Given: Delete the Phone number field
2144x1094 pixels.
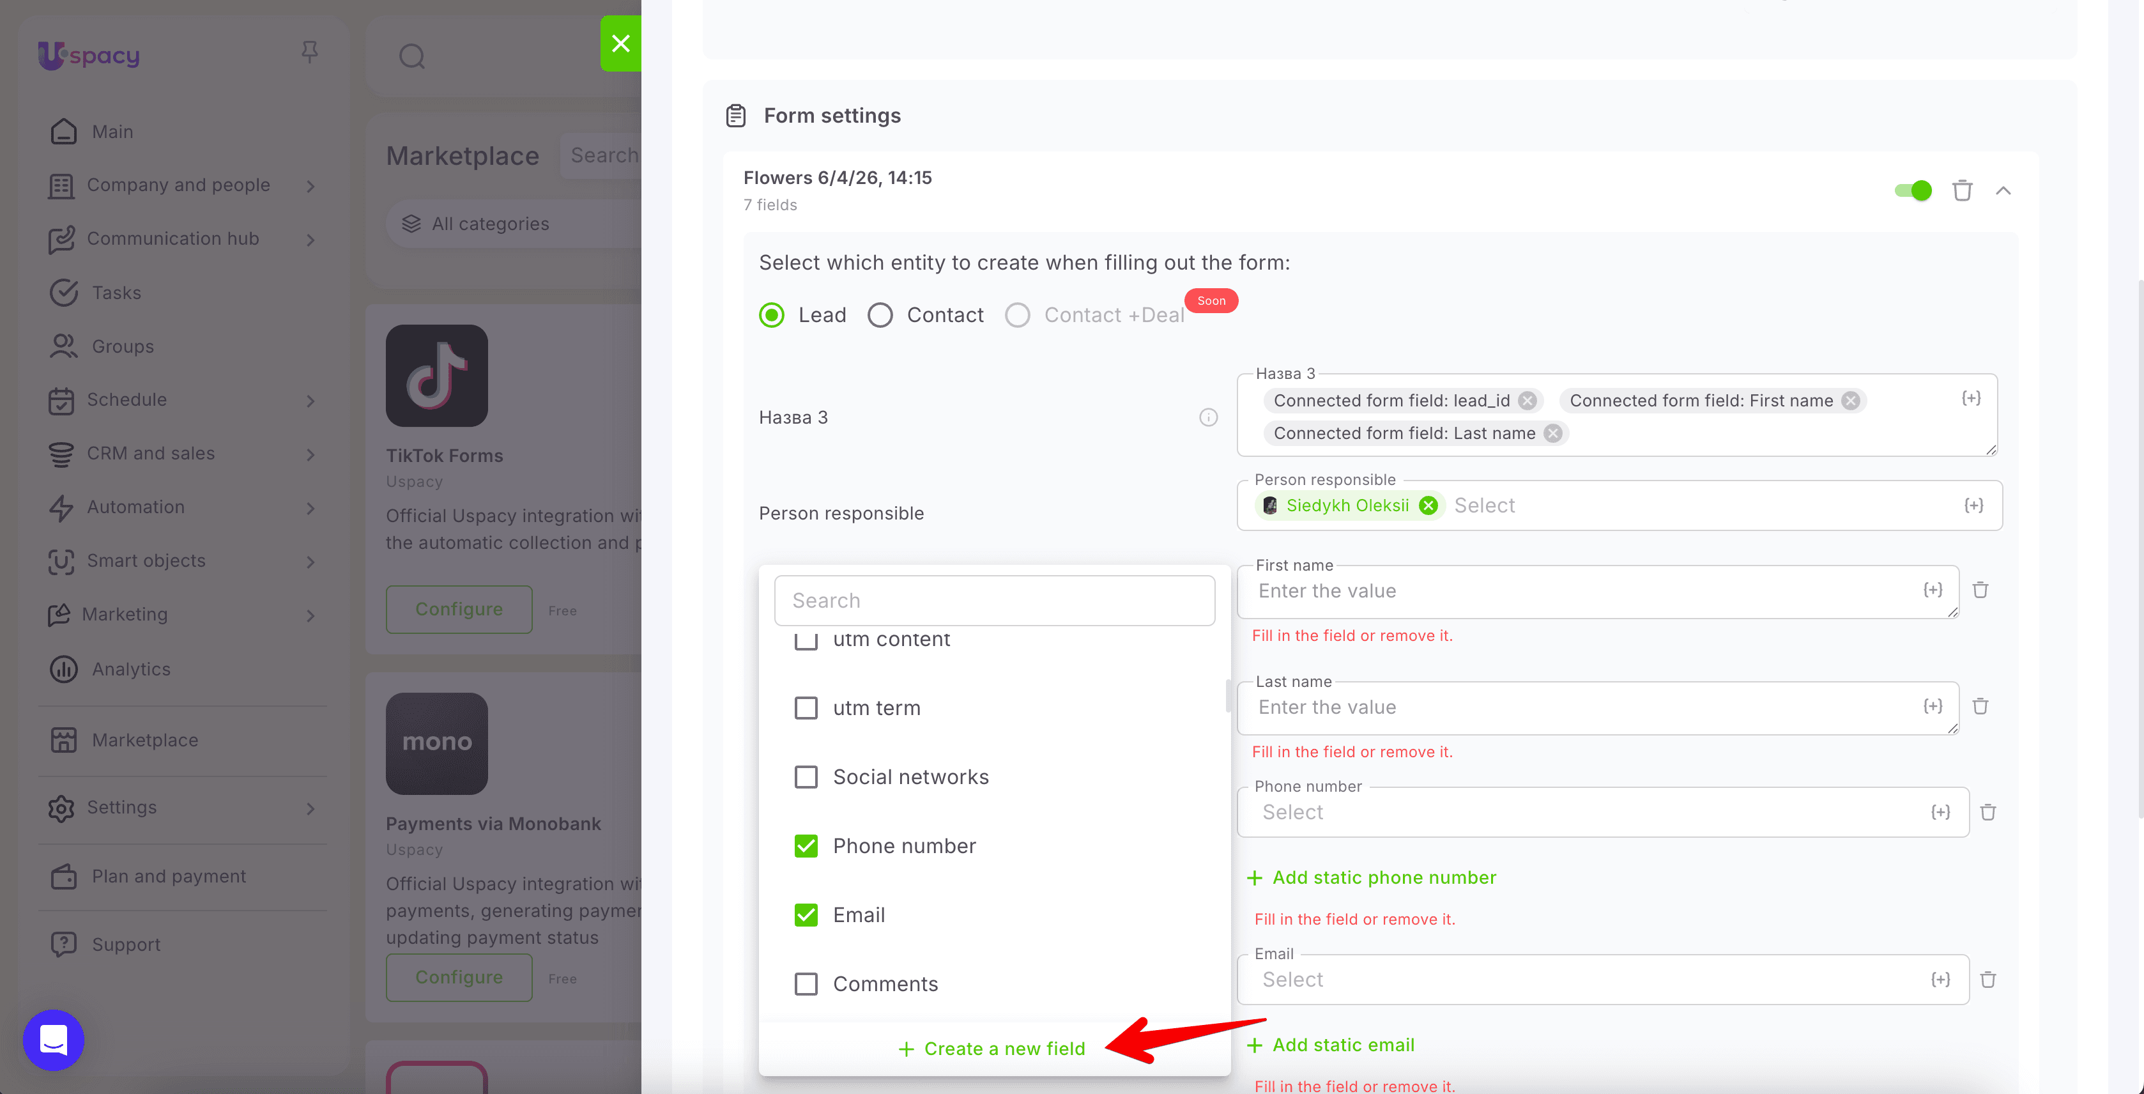Looking at the screenshot, I should click(x=1988, y=812).
